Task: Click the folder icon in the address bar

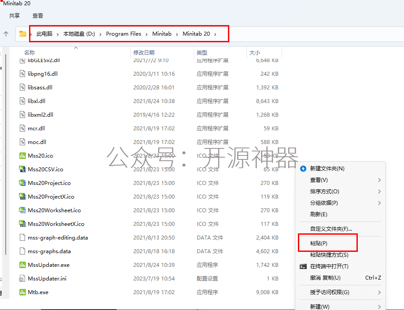Action: tap(23, 34)
